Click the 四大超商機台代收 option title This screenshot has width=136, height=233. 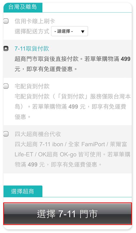(38, 134)
